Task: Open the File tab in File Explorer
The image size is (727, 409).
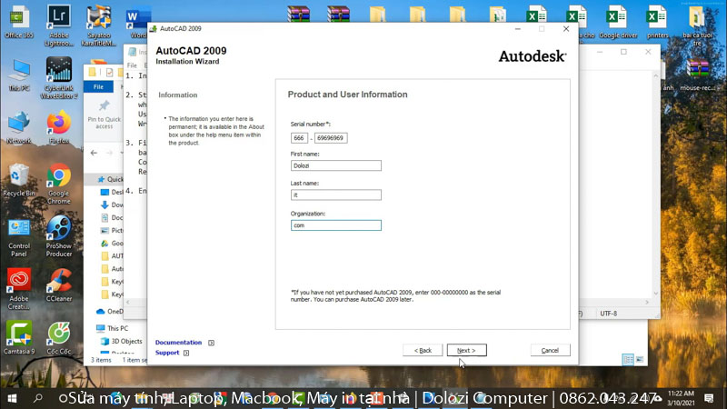Action: 98,86
